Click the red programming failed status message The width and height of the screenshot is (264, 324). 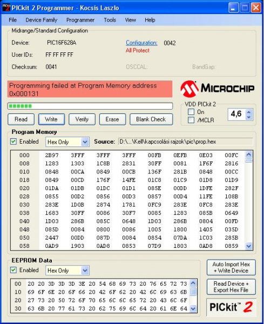(90, 89)
